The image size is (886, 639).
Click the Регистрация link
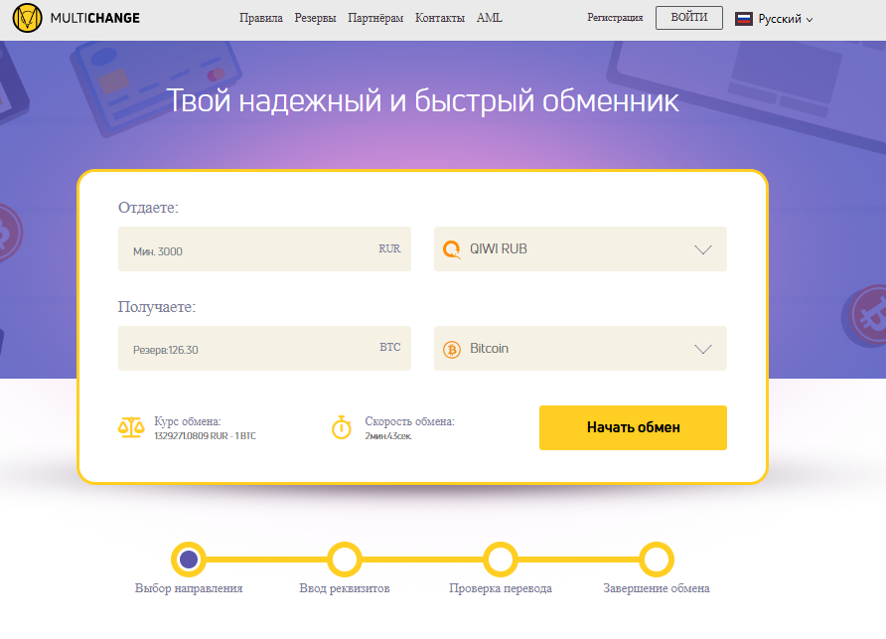(615, 18)
